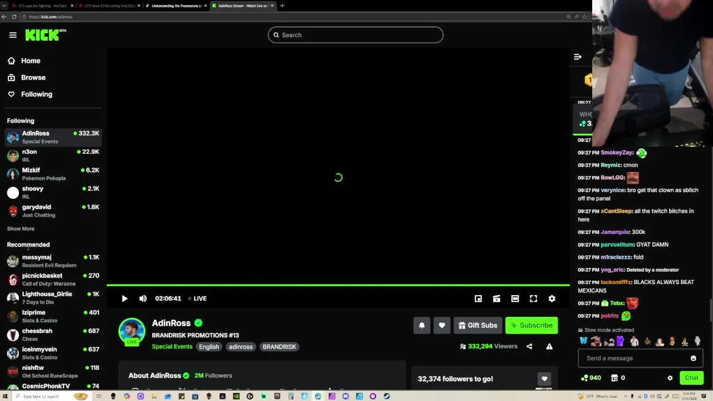This screenshot has width=713, height=401.
Task: Open AdinRoss channel in Following list
Action: pyautogui.click(x=53, y=137)
